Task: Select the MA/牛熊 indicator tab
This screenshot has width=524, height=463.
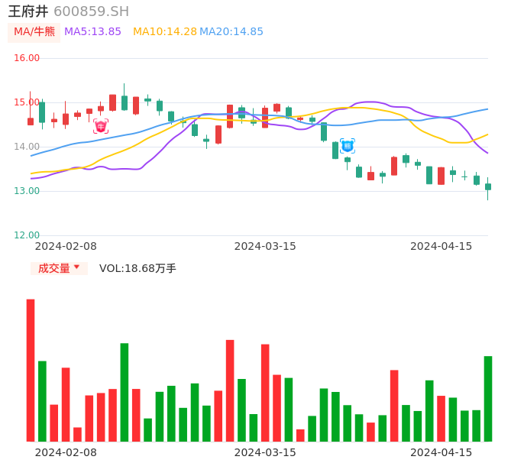Action: pyautogui.click(x=34, y=32)
